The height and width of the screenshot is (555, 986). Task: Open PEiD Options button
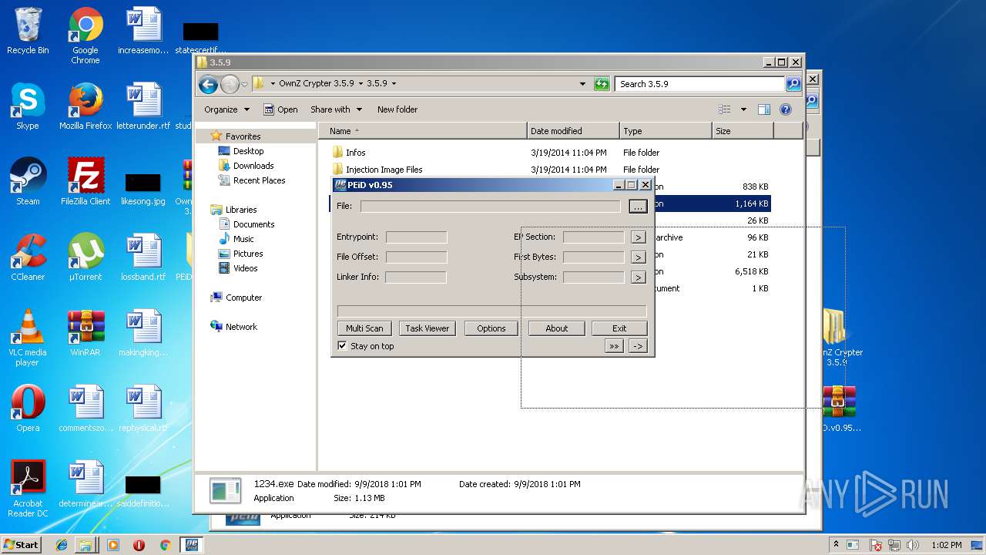(491, 328)
